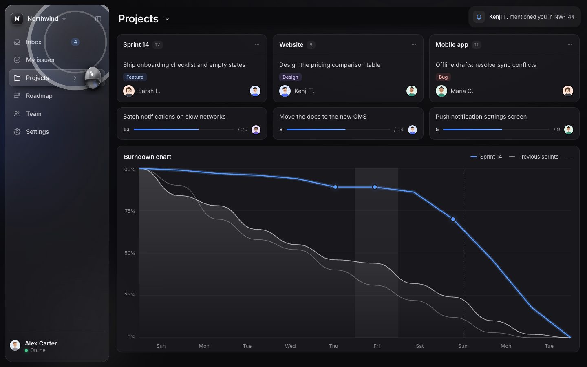Expand the Projects sidebar chevron
This screenshot has height=367, width=587.
(x=75, y=78)
